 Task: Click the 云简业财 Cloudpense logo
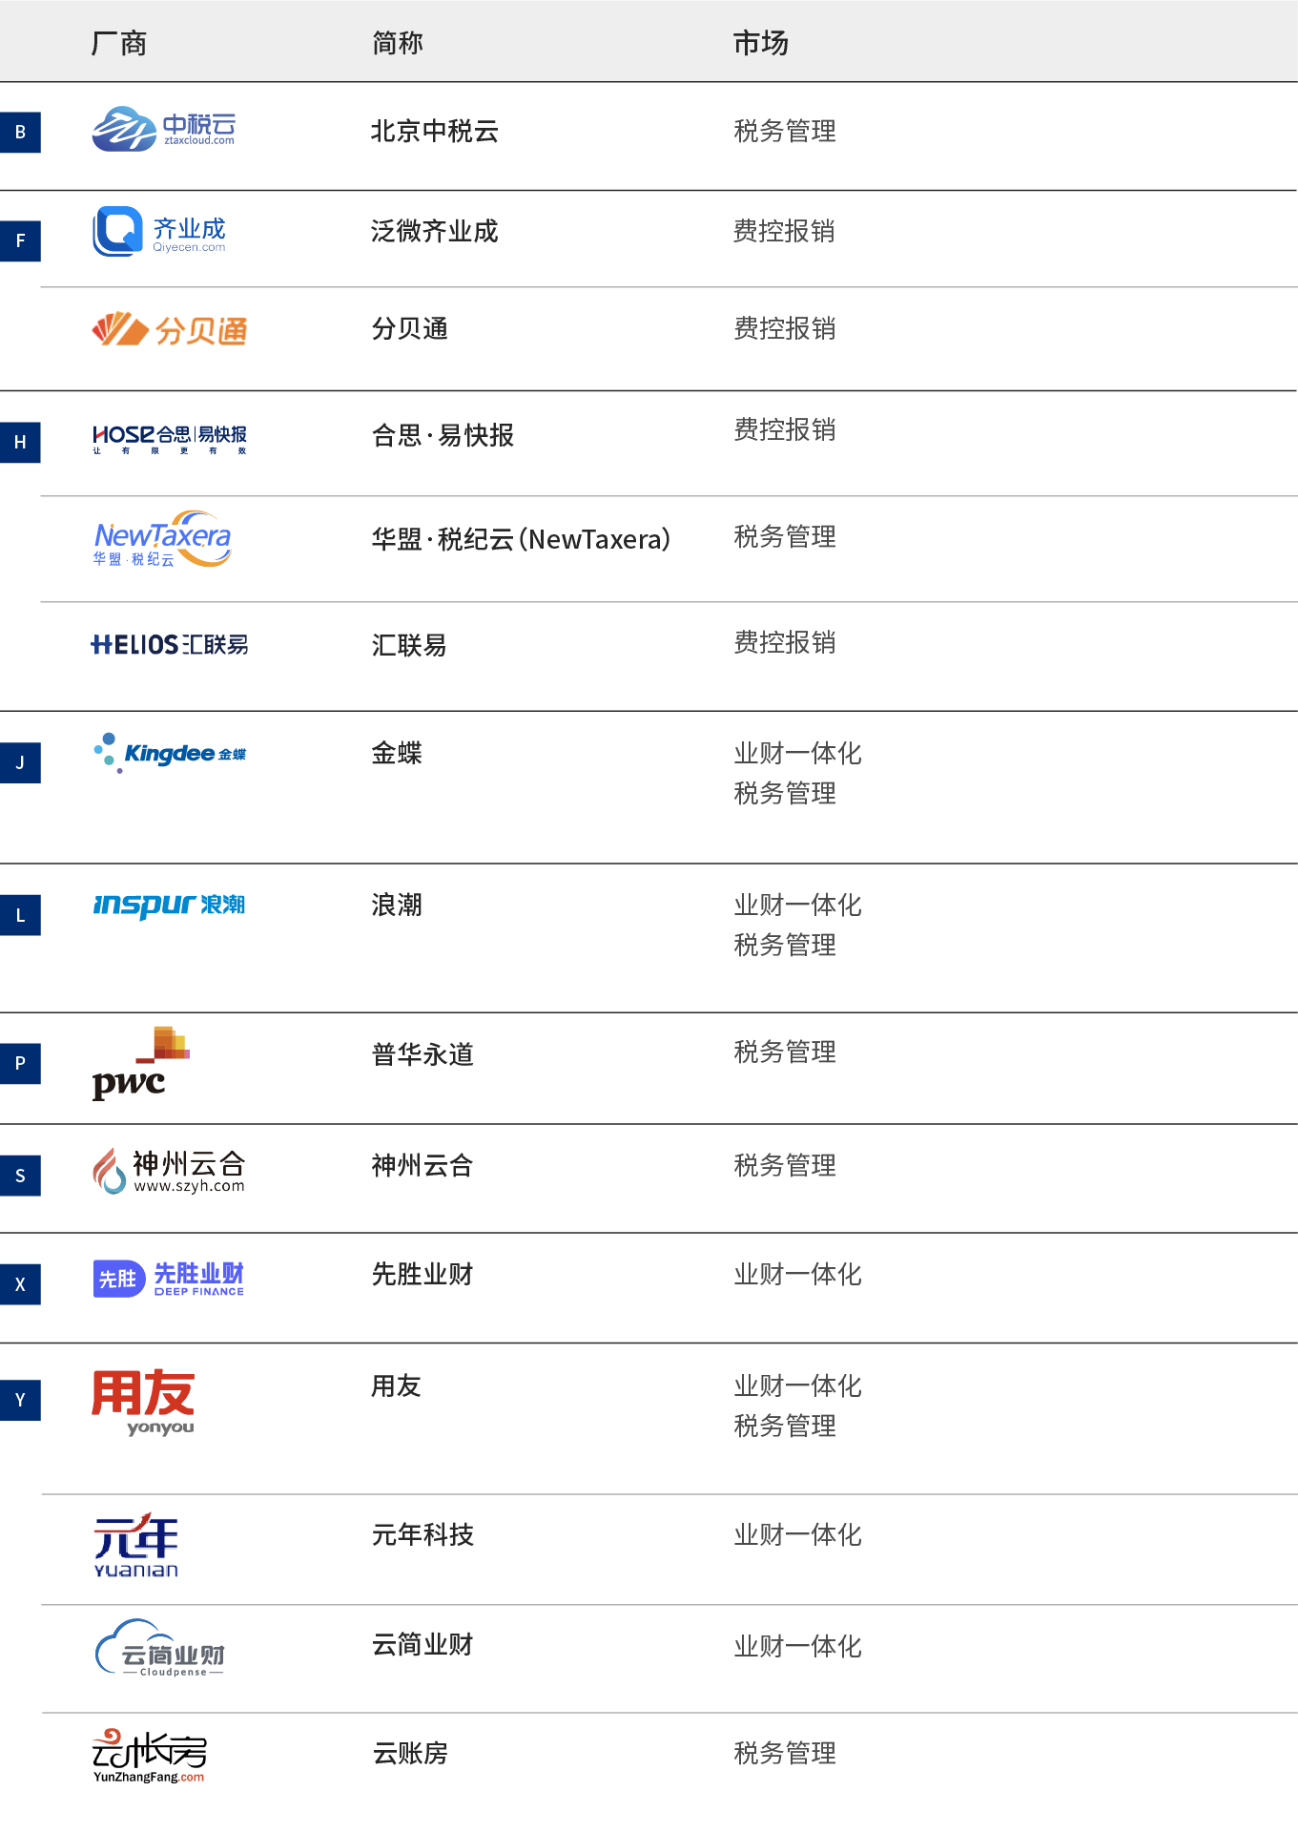tap(160, 1649)
